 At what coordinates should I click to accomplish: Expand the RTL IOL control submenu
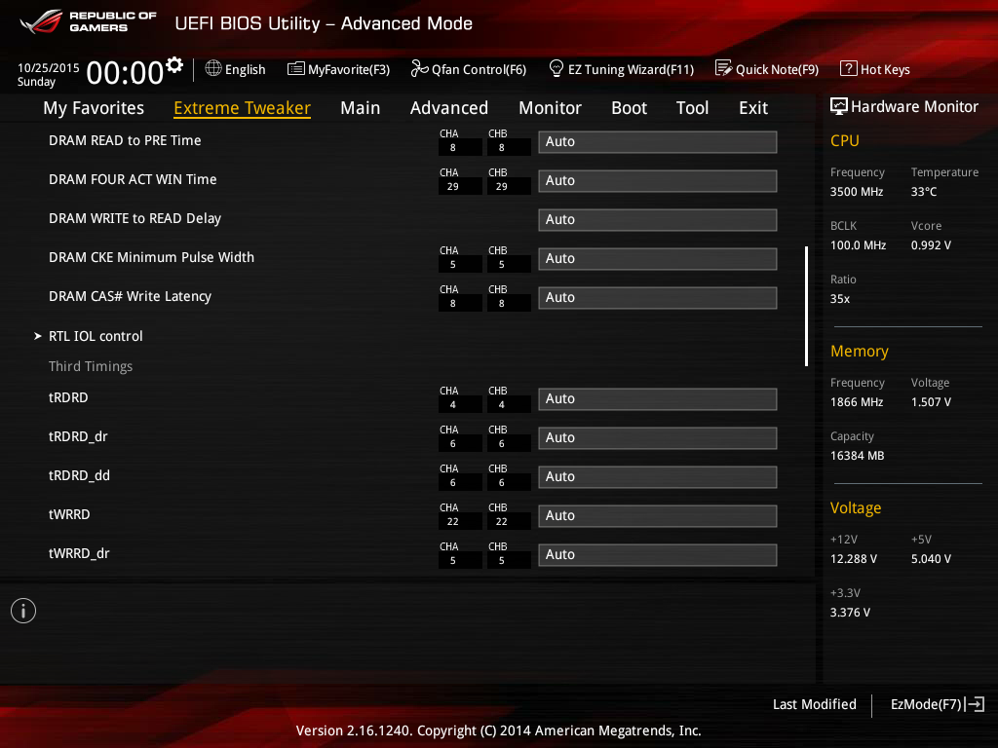(x=96, y=336)
